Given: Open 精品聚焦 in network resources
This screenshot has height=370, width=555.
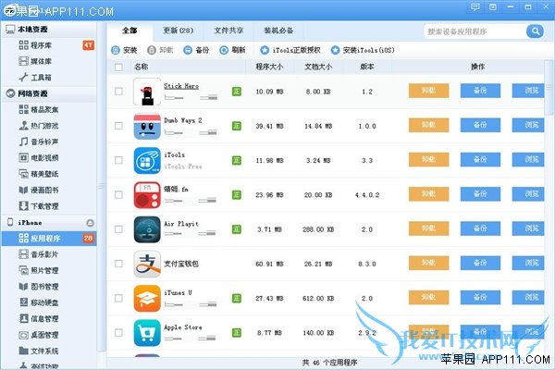Looking at the screenshot, I should [x=48, y=109].
